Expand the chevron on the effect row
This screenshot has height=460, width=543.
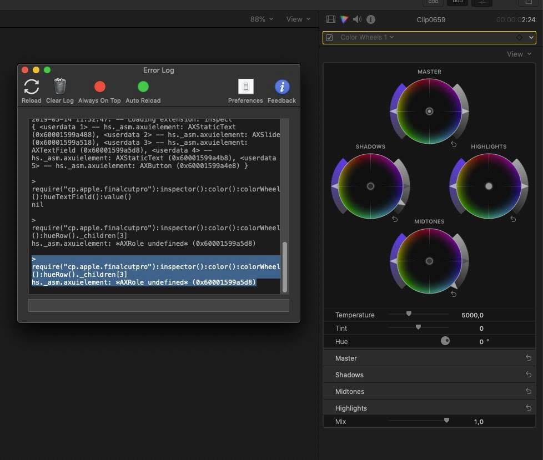point(532,38)
